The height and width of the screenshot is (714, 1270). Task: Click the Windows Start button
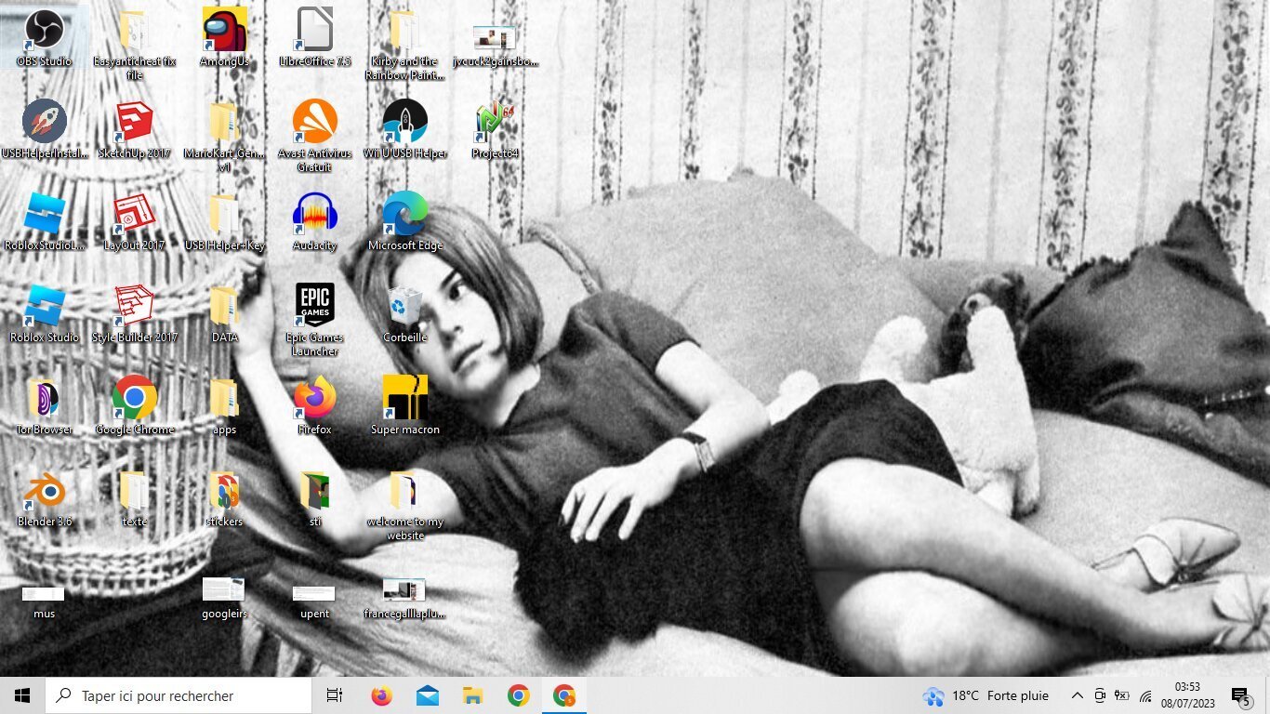point(22,695)
